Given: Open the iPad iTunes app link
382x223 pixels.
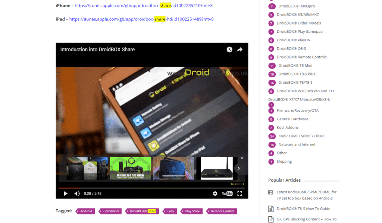Looking at the screenshot, I should 141,19.
